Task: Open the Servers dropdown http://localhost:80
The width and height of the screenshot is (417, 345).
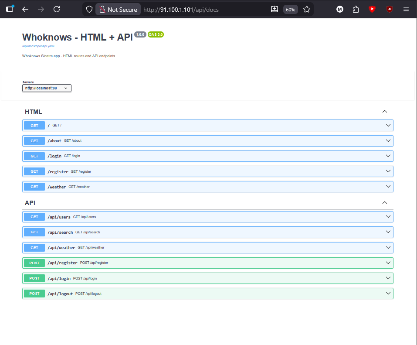Action: point(47,88)
